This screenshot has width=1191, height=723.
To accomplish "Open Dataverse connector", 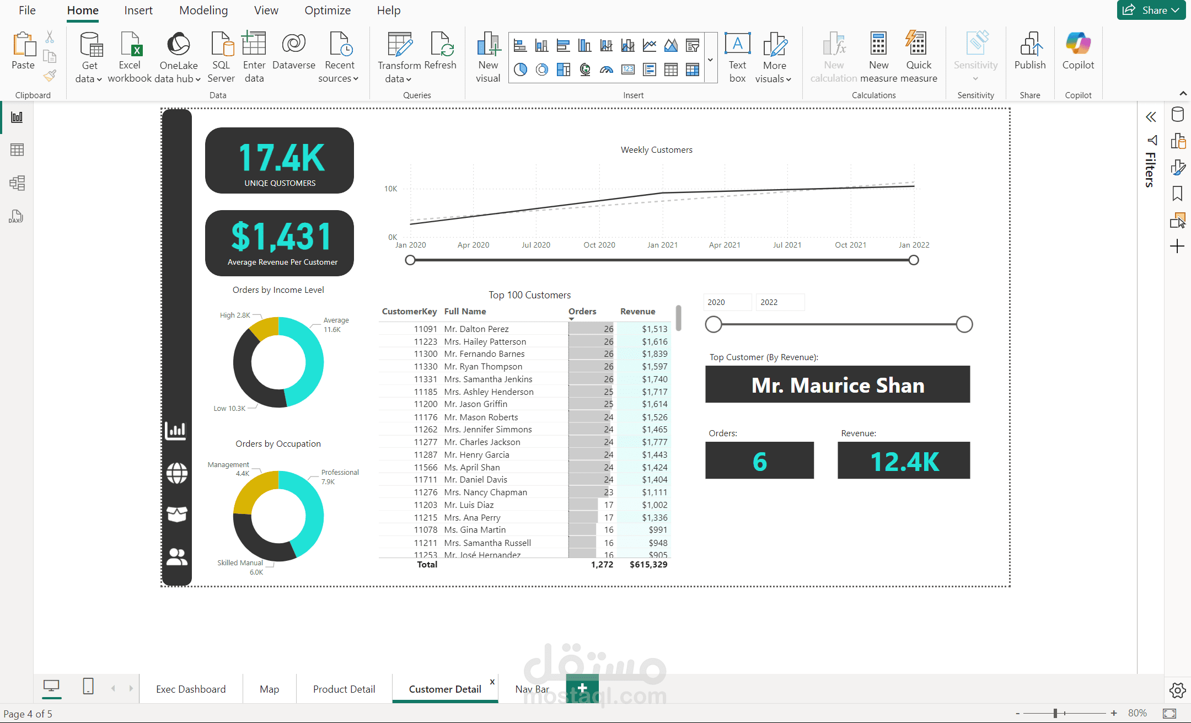I will [293, 51].
